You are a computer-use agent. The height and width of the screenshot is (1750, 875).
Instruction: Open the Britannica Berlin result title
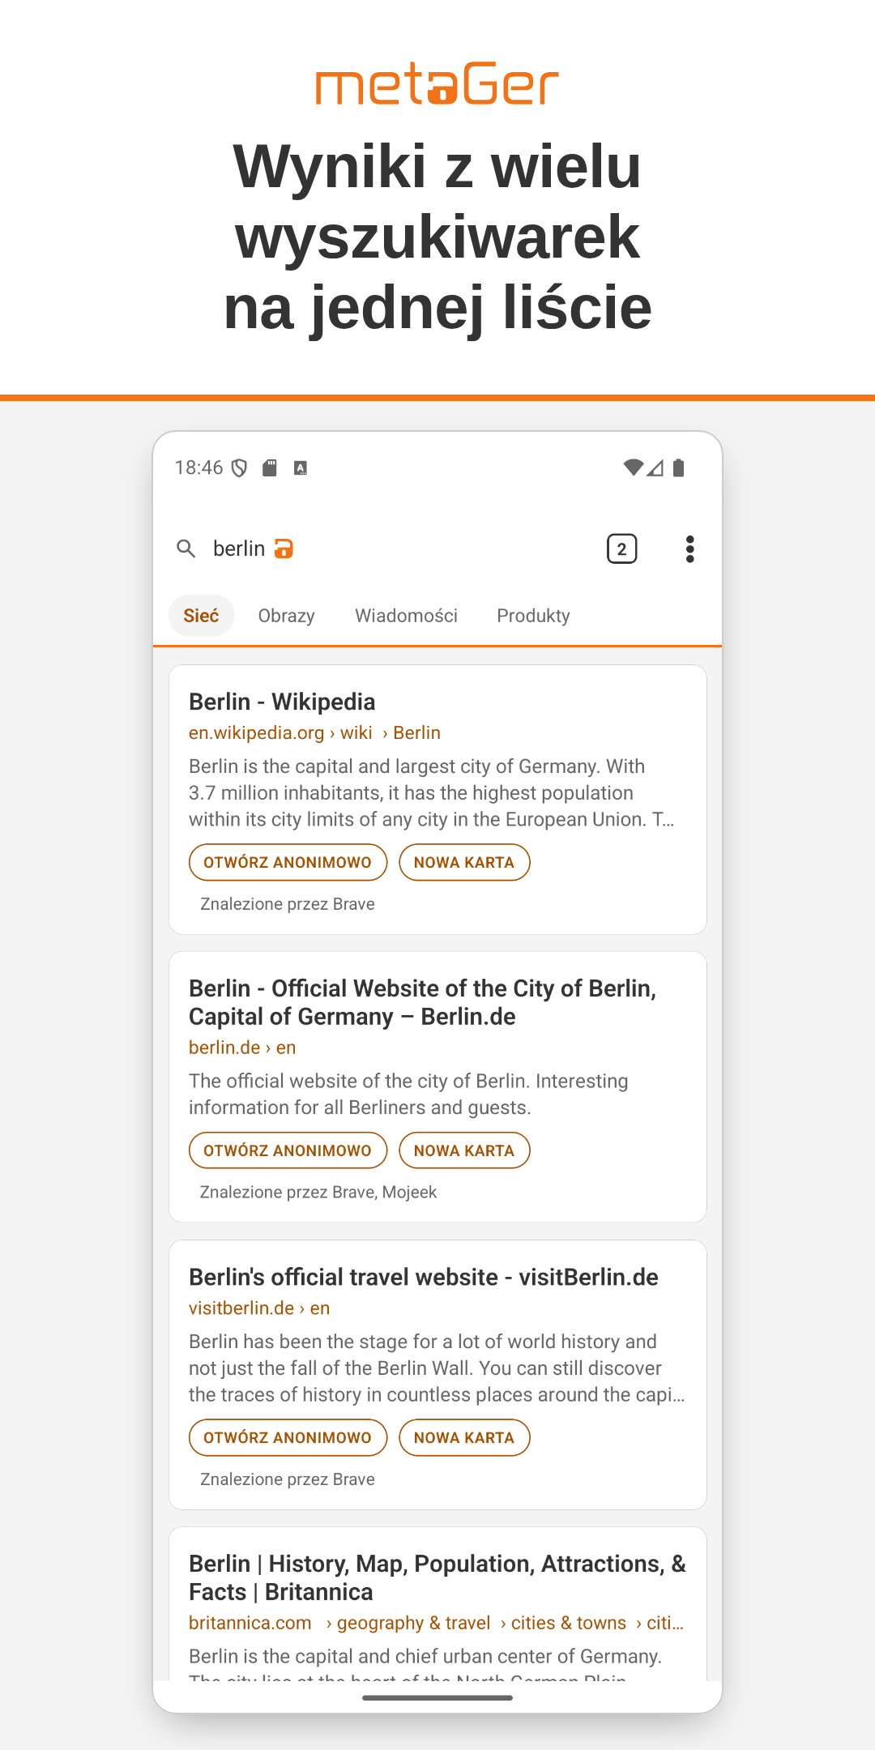tap(437, 1577)
